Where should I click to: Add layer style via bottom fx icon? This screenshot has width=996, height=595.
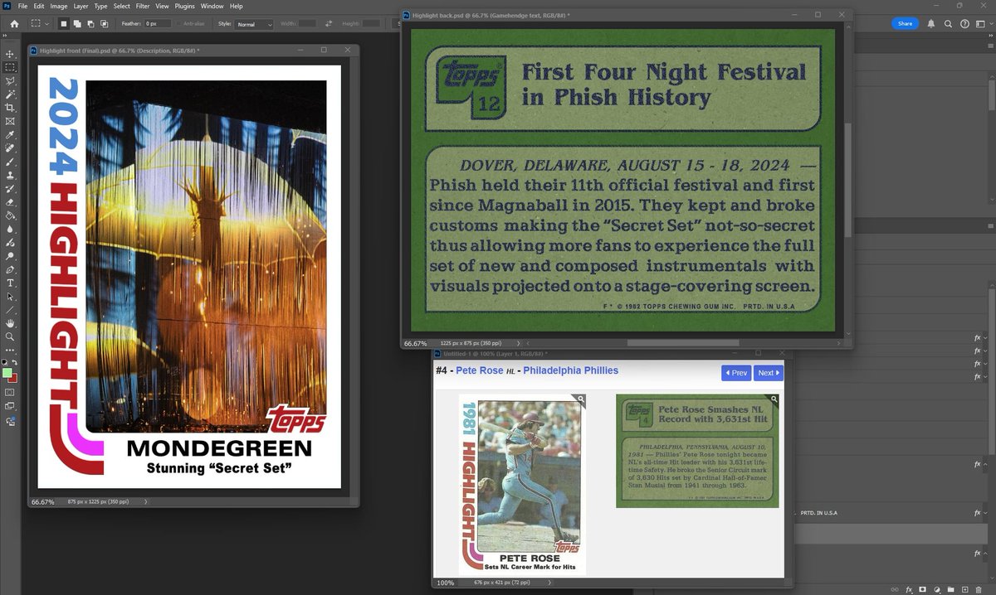click(909, 589)
